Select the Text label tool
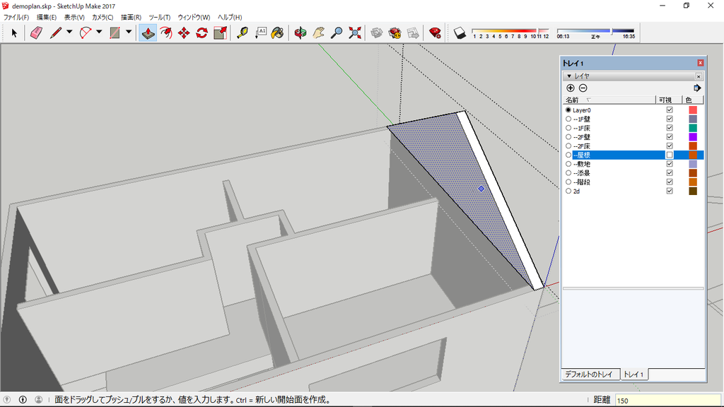This screenshot has width=724, height=407. [x=261, y=33]
